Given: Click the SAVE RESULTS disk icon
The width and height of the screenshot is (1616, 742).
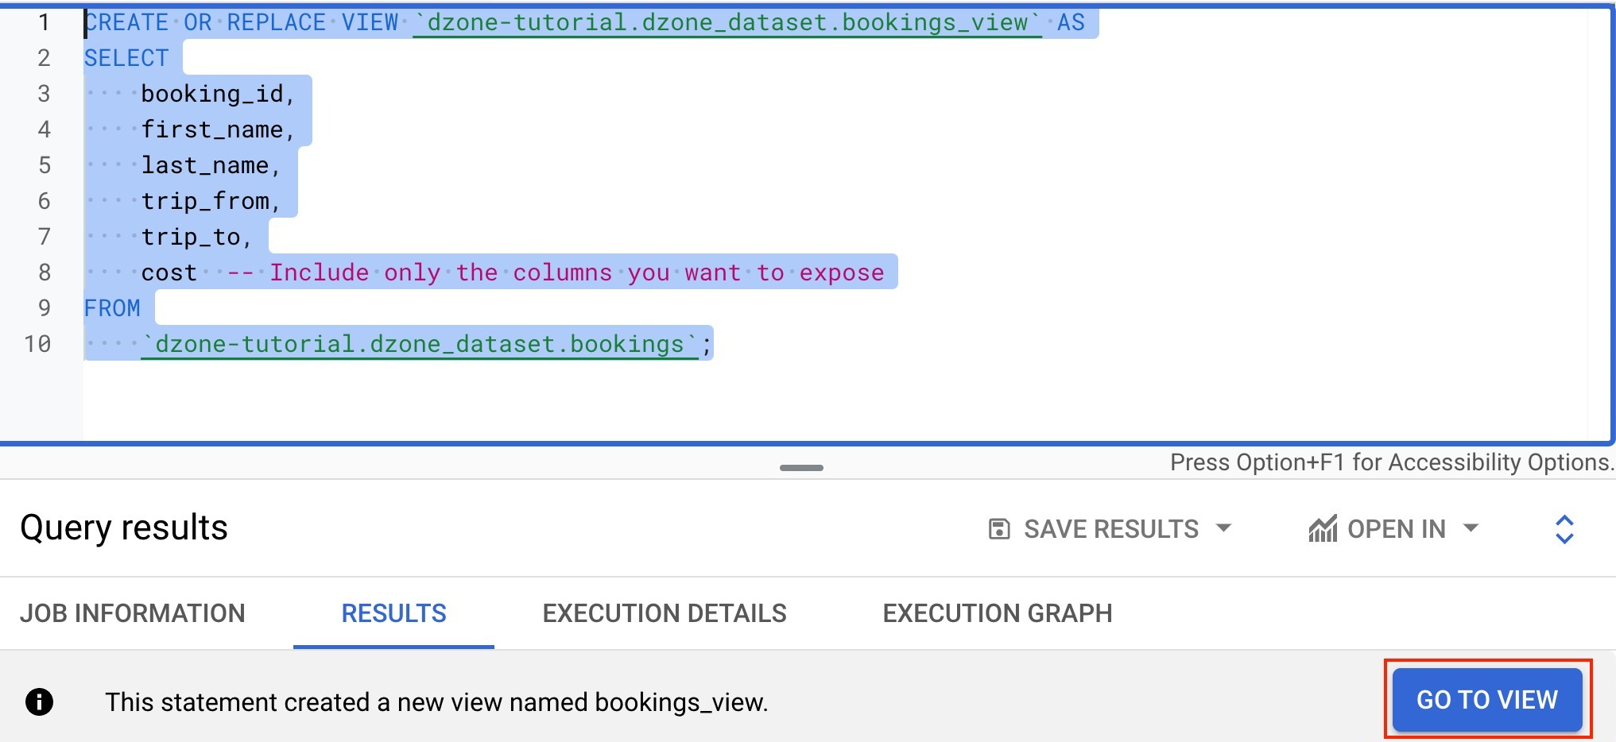Looking at the screenshot, I should [1000, 528].
